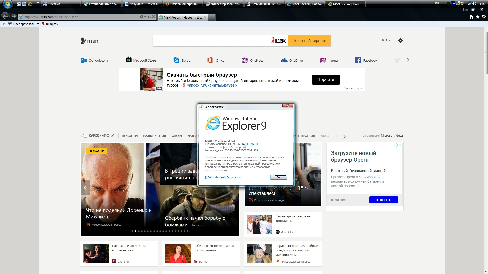
Task: Click the Перейти ad button
Action: [x=326, y=80]
